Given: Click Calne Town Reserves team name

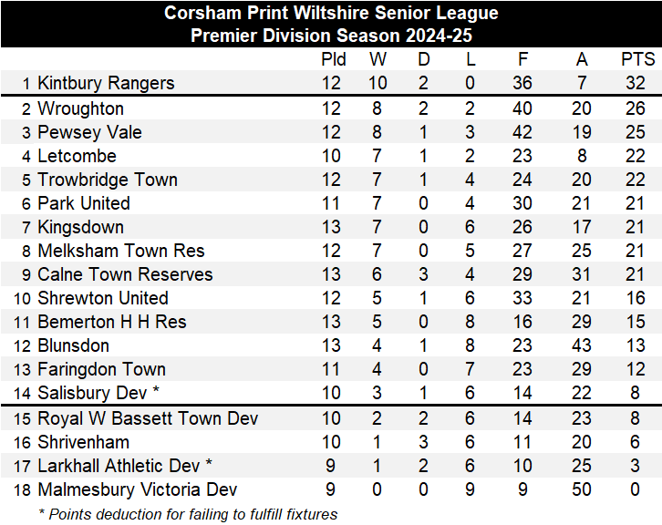Looking at the screenshot, I should (125, 274).
